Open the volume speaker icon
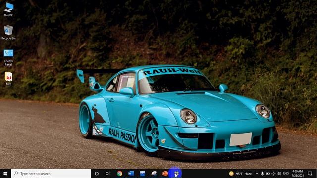This screenshot has width=317, height=178. (x=279, y=174)
